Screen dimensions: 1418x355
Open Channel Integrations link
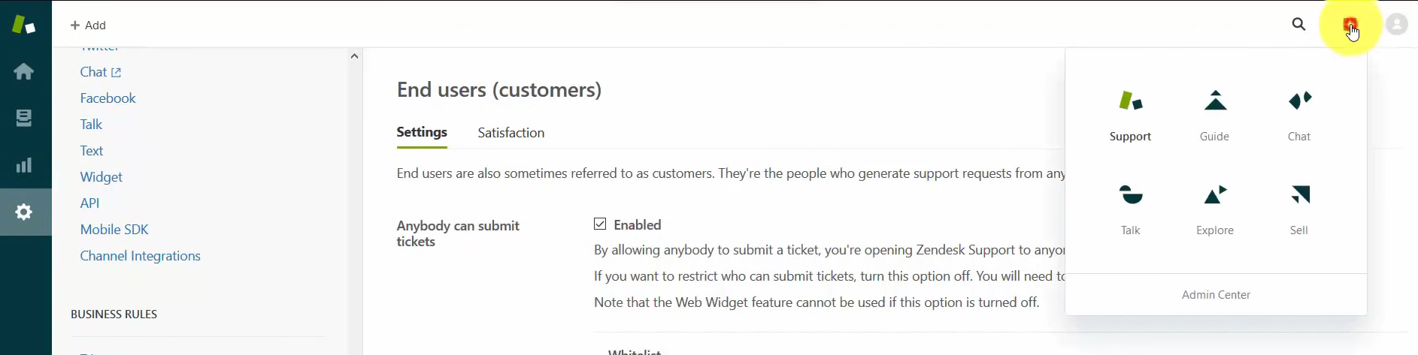pos(141,256)
